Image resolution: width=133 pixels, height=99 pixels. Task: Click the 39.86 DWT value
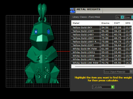coord(117,49)
